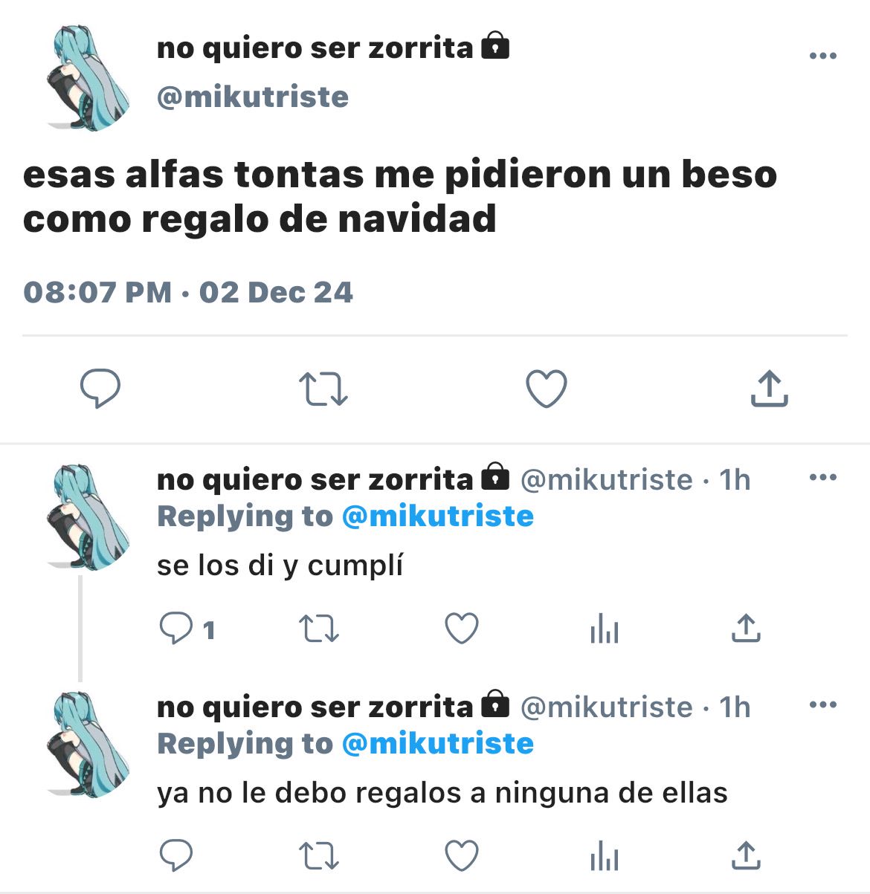Viewport: 870px width, 894px height.
Task: Open more options on last reply
Action: pyautogui.click(x=822, y=704)
